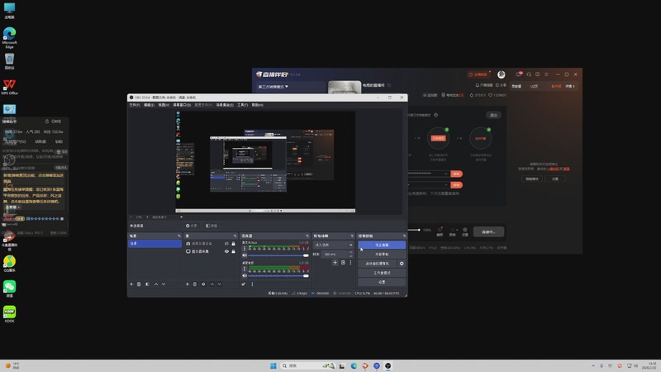Image resolution: width=661 pixels, height=372 pixels.
Task: Pop out the Audio Mixer dock using its header icon
Action: coord(307,236)
